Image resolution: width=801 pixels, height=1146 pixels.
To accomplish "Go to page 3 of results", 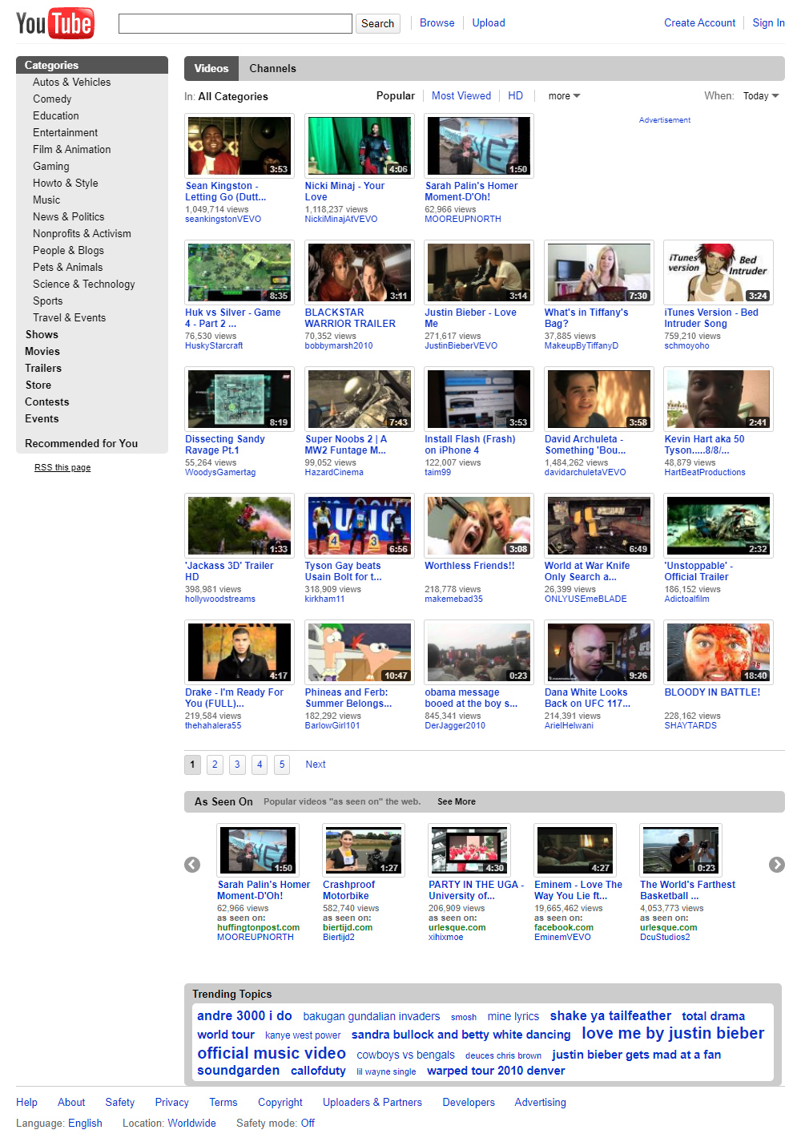I will pyautogui.click(x=237, y=765).
